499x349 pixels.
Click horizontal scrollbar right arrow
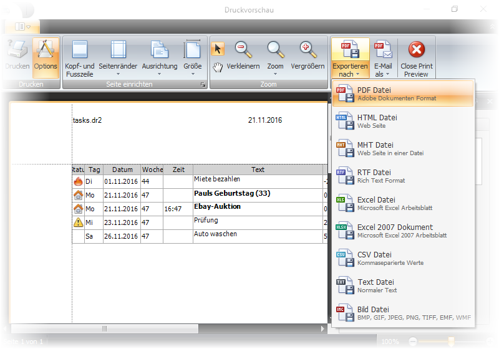(322, 328)
